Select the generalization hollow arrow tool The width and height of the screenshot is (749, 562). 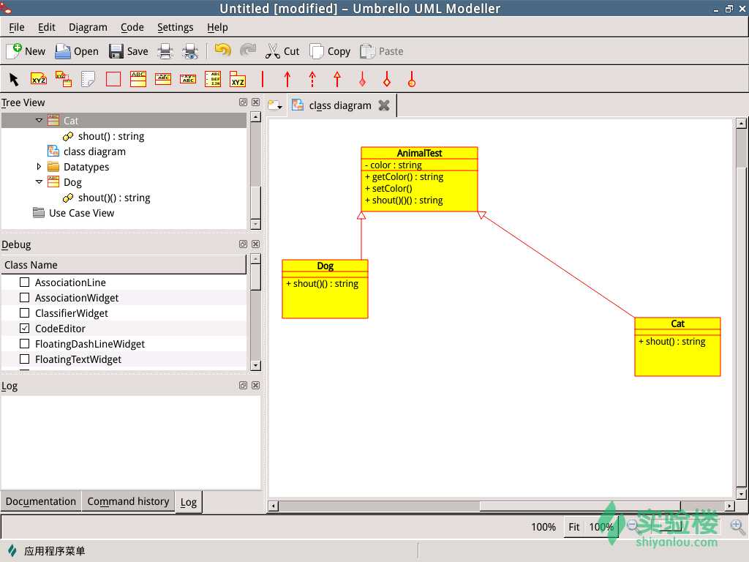[x=336, y=79]
